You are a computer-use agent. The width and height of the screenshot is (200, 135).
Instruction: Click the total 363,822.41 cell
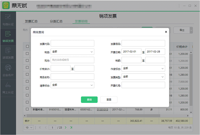click(135, 121)
